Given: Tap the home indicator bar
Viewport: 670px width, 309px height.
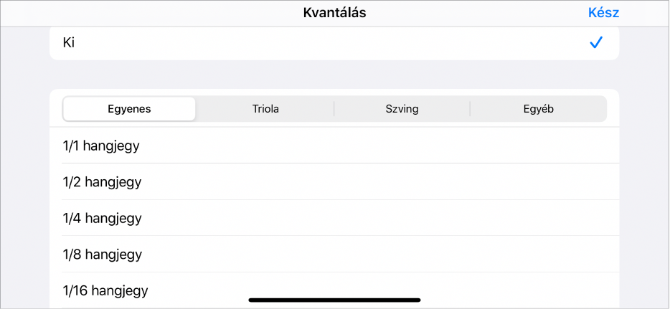Looking at the screenshot, I should (334, 300).
